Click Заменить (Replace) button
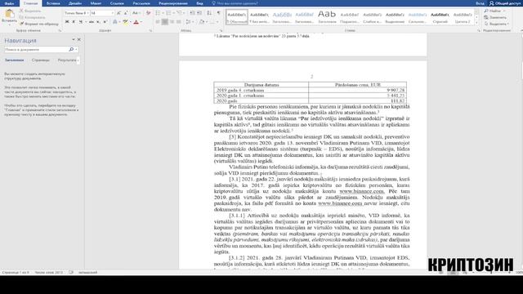This screenshot has height=294, width=523. 495,17
